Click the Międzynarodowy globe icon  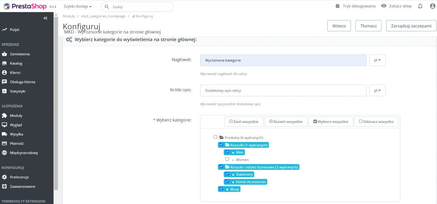[4, 153]
